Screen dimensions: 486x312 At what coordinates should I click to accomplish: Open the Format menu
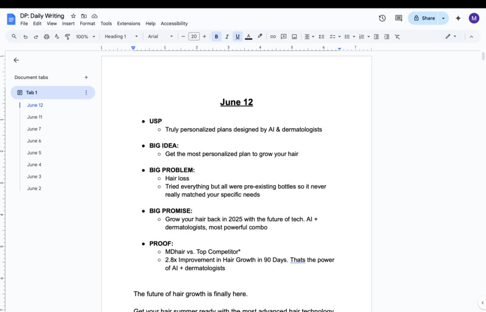click(x=87, y=24)
